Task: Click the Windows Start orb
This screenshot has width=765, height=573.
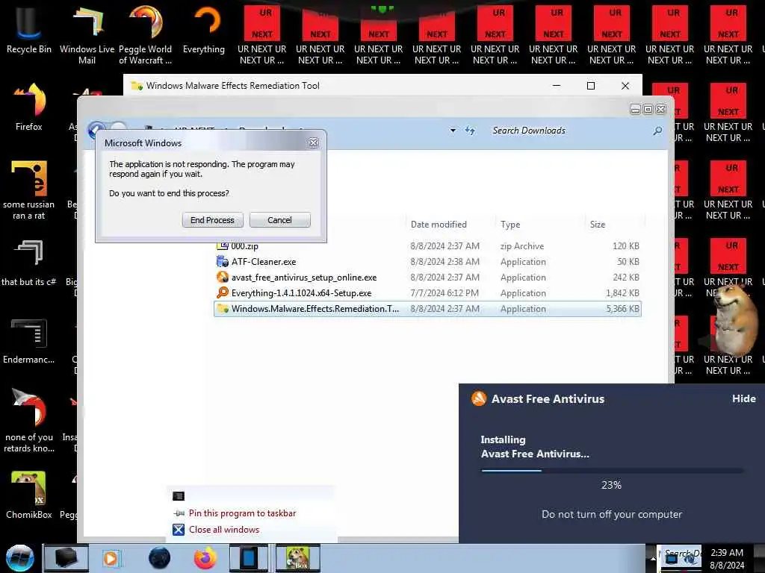Action: click(x=20, y=558)
